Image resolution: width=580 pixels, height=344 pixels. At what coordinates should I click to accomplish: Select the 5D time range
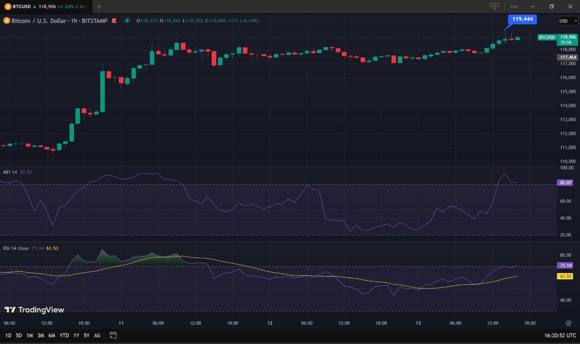pyautogui.click(x=19, y=335)
